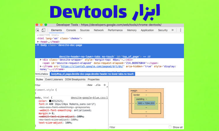Click the box model border label
The height and width of the screenshot is (131, 219).
137,95
